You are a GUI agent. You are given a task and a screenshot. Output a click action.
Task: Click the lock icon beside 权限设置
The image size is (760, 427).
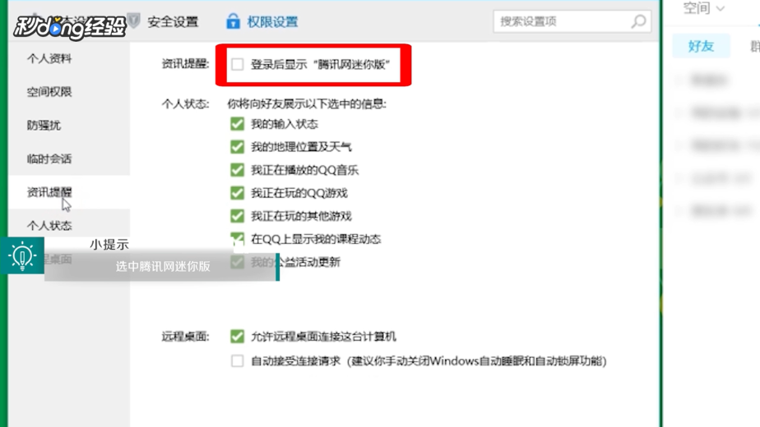pos(233,21)
